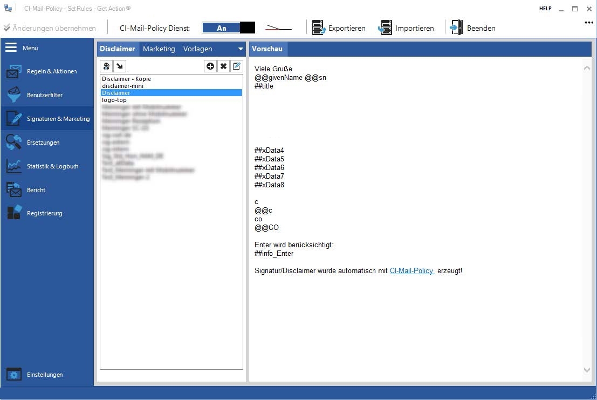Click the user assignment icon above the list
The width and height of the screenshot is (597, 400).
(x=106, y=66)
